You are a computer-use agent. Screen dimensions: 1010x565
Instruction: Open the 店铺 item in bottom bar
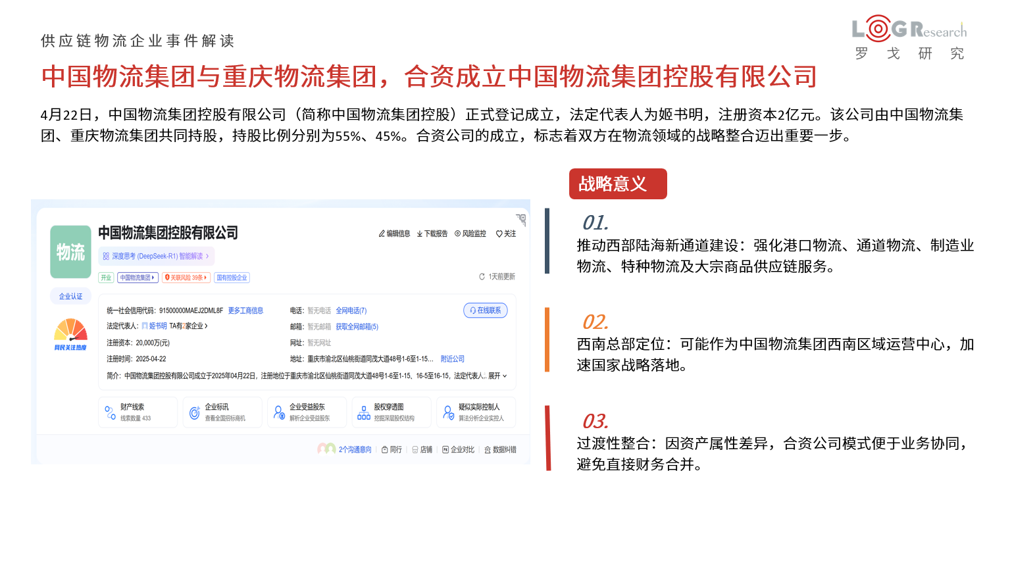pos(422,450)
